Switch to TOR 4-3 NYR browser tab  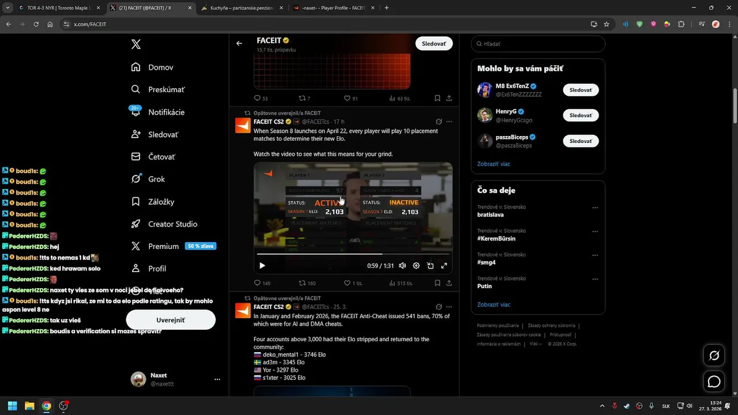pos(60,8)
